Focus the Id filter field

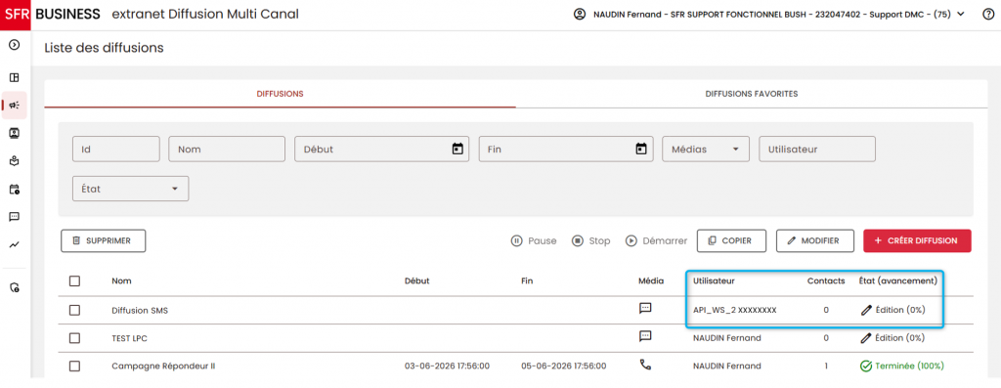coord(116,149)
